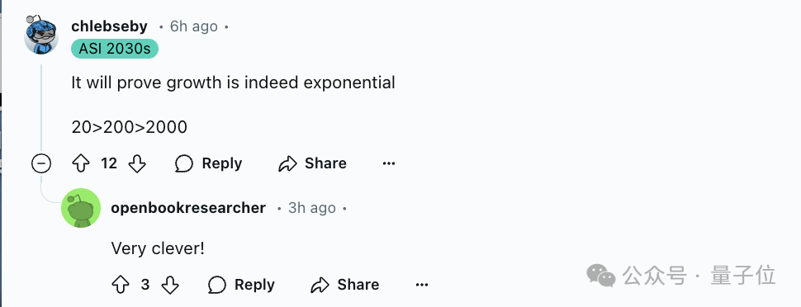
Task: Open the '6h ago' comment permalink
Action: pyautogui.click(x=193, y=26)
